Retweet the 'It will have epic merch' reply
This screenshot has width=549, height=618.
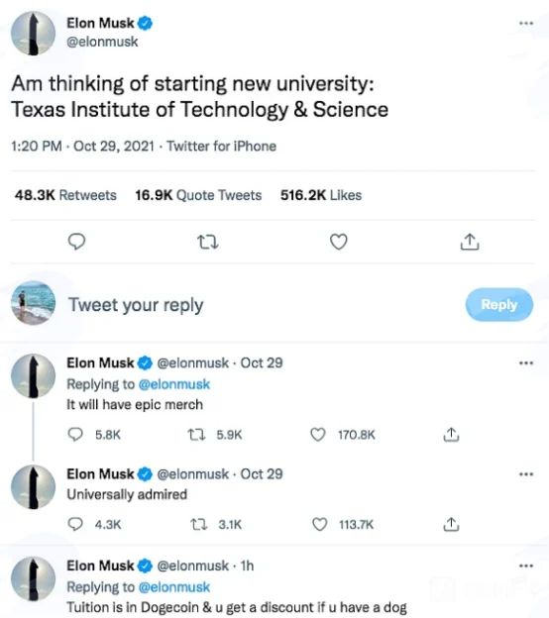[x=196, y=435]
